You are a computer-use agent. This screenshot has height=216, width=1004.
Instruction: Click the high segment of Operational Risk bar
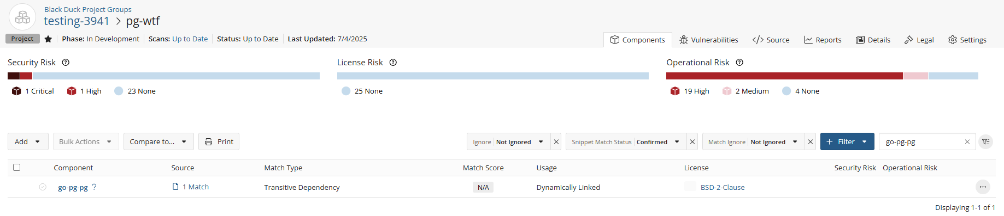784,76
